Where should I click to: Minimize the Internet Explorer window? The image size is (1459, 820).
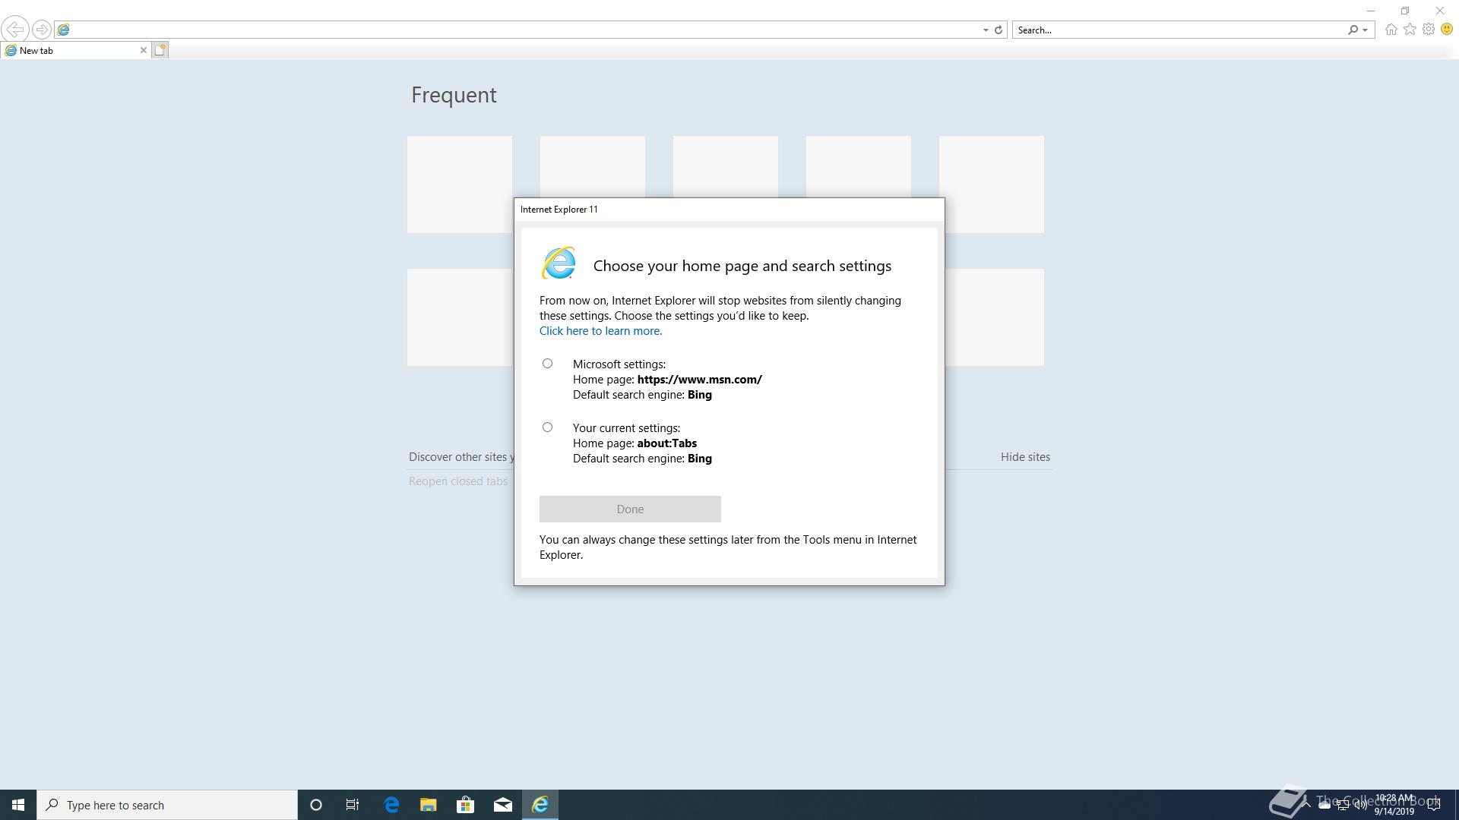coord(1371,11)
